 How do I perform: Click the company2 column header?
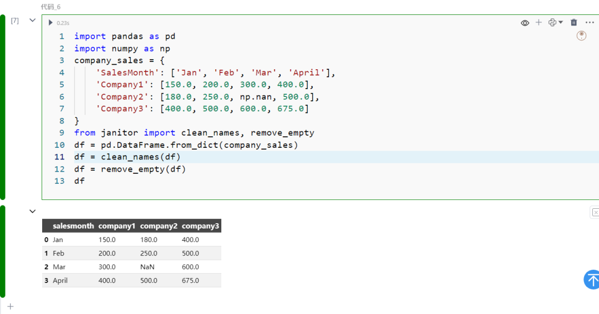[x=159, y=226]
